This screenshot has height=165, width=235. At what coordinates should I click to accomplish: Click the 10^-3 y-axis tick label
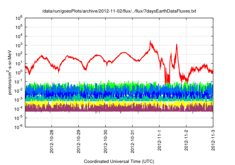tap(19, 100)
